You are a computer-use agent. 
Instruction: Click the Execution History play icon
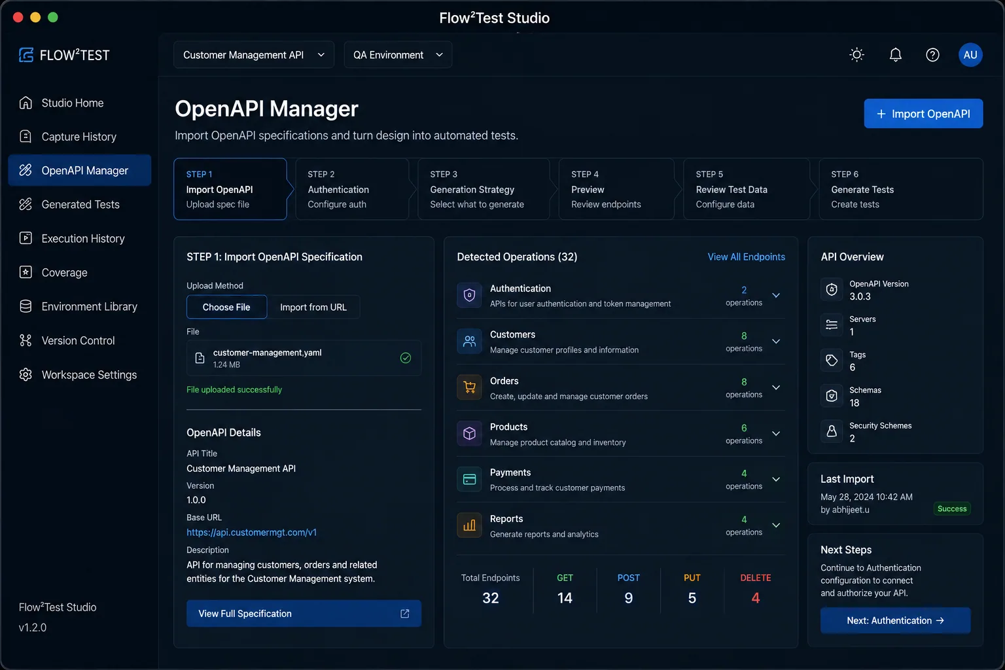[26, 238]
